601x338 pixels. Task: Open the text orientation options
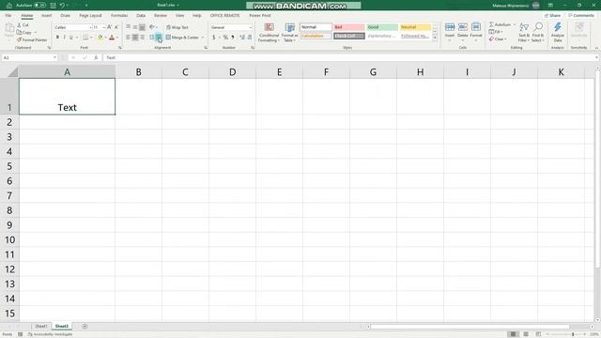tap(152, 27)
